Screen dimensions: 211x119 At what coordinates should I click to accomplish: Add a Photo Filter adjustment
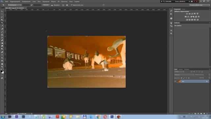[194, 17]
